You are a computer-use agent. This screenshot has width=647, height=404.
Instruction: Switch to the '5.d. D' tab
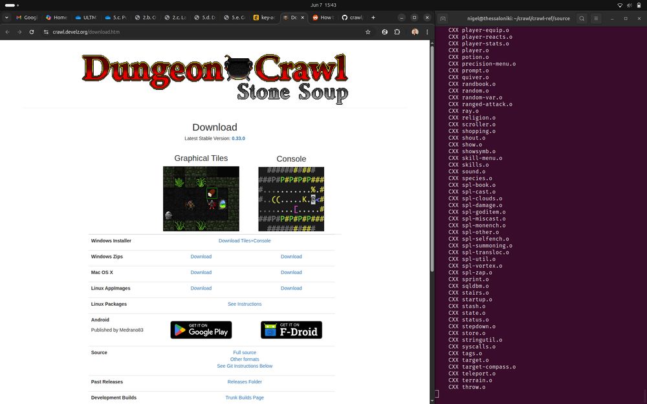pos(204,17)
